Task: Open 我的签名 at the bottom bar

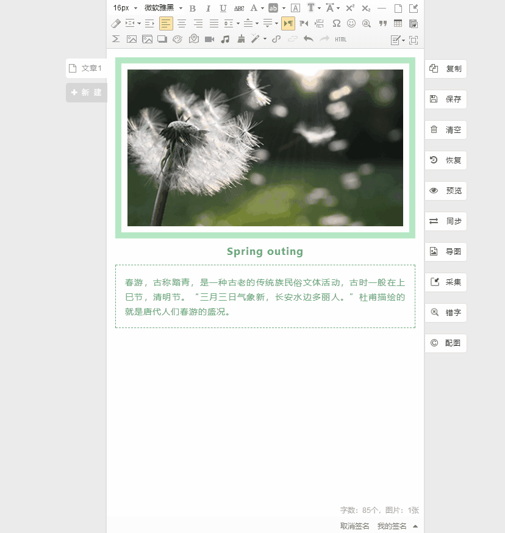Action: coord(391,525)
